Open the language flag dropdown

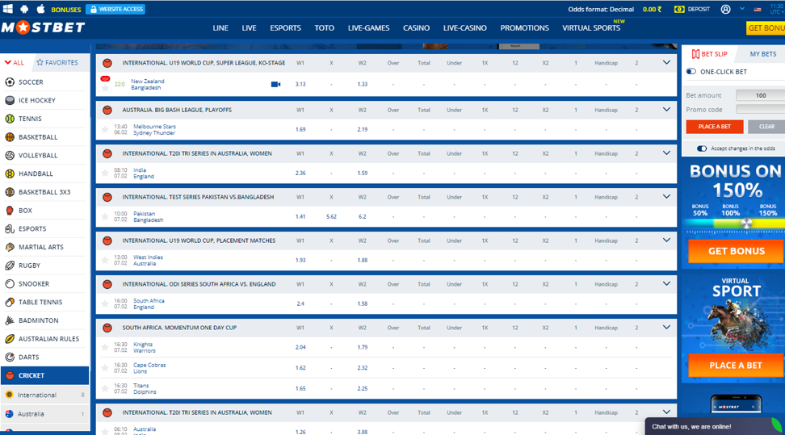[758, 10]
